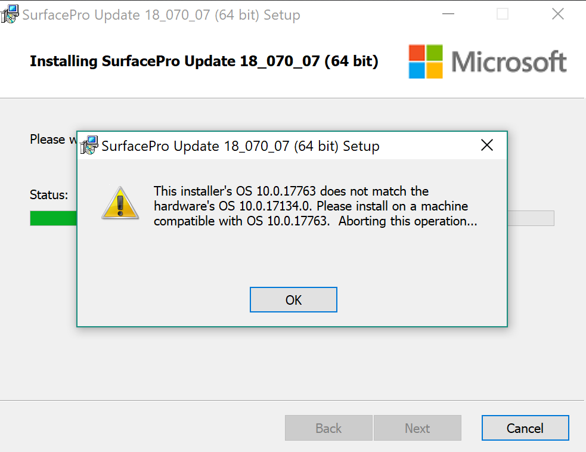Viewport: 586px width, 452px height.
Task: Click the disabled Next button
Action: point(417,428)
